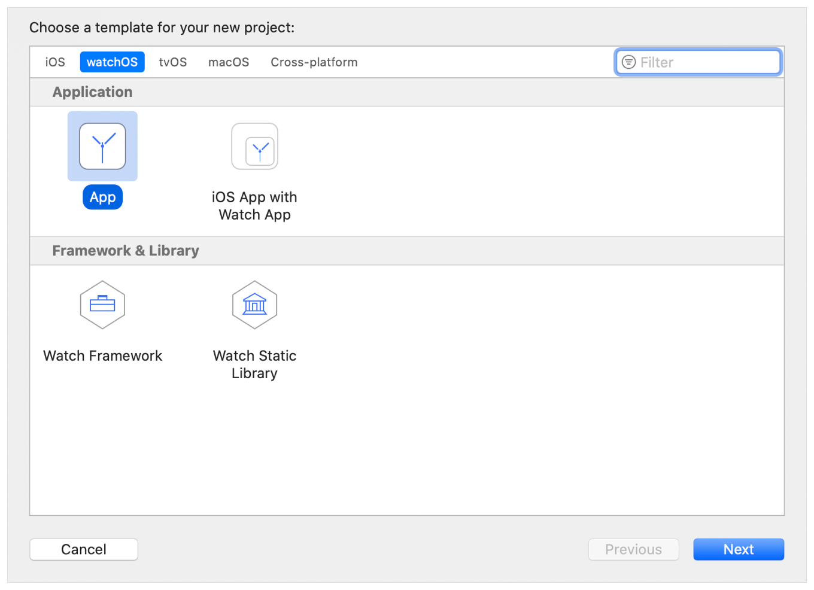Cancel the new project dialog

84,549
